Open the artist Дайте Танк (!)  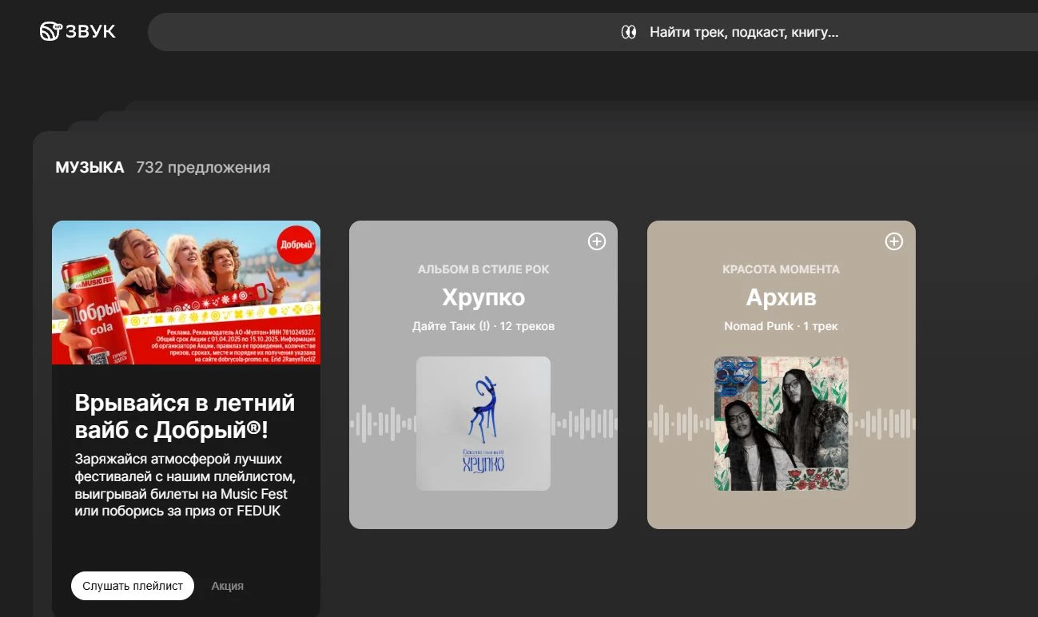click(450, 326)
